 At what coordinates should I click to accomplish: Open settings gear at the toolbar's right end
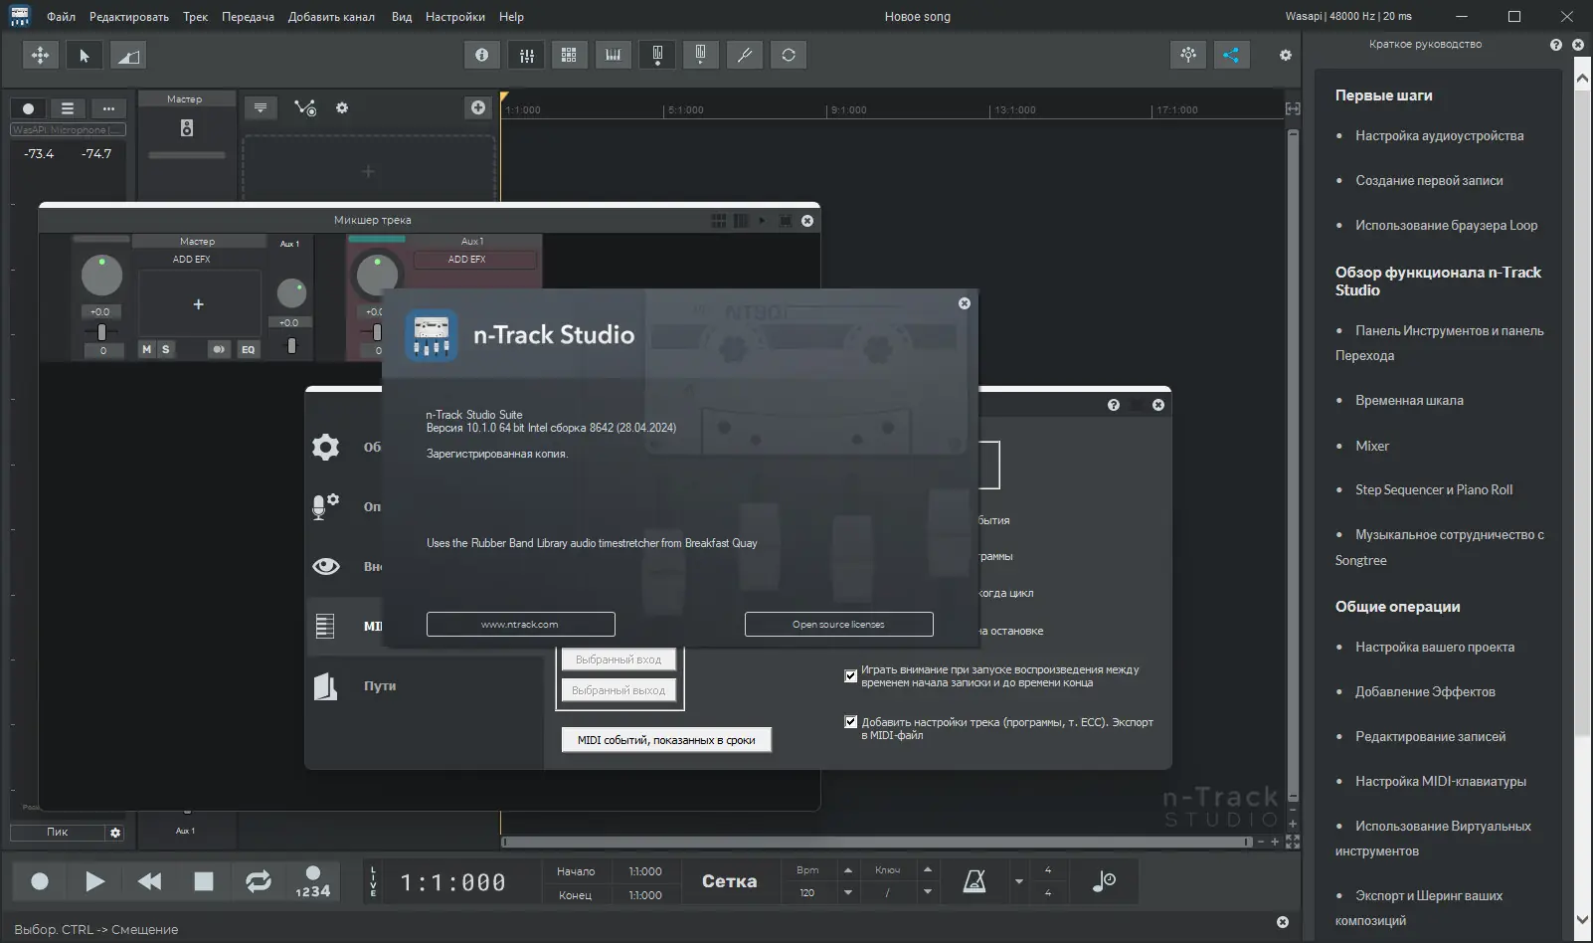(1286, 56)
